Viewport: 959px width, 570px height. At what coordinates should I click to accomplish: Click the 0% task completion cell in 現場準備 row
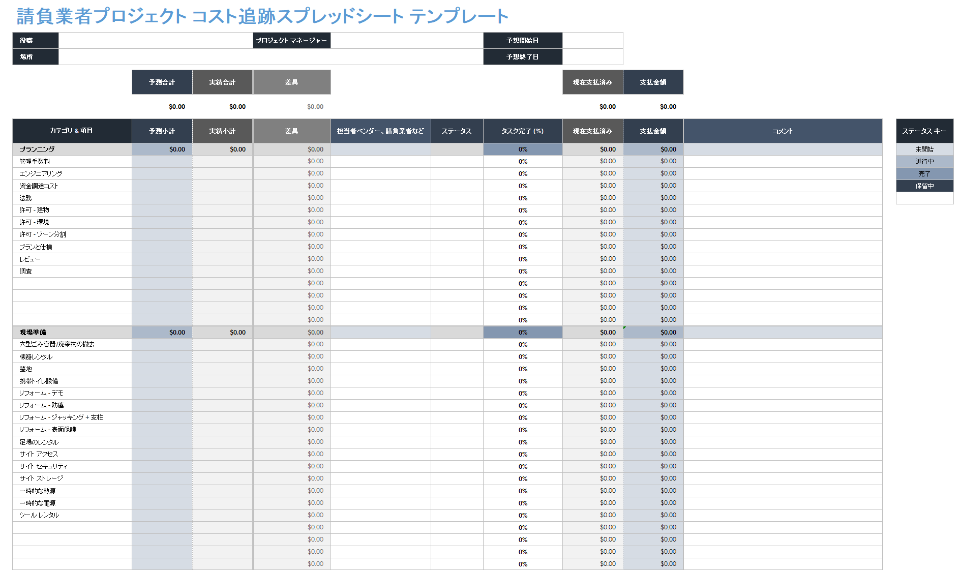pos(523,333)
